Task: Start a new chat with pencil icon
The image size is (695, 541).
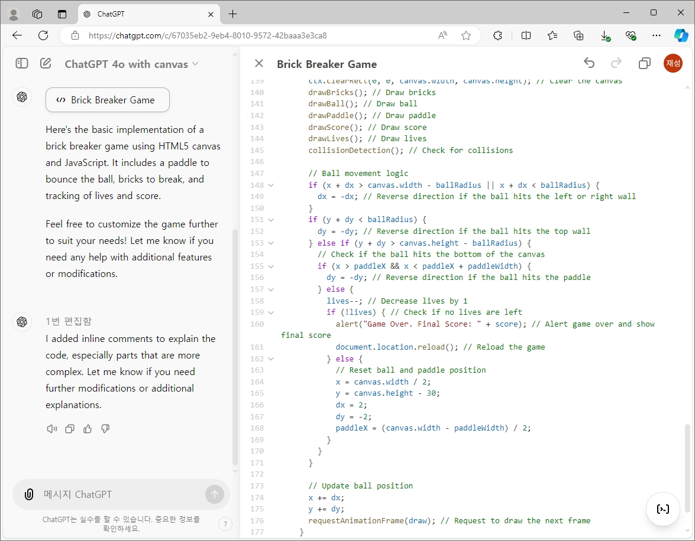Action: click(x=46, y=63)
